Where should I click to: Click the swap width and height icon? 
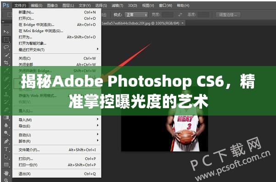point(180,15)
